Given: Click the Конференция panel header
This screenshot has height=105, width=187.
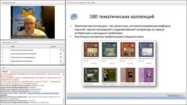Looking at the screenshot, I should pos(33,3).
